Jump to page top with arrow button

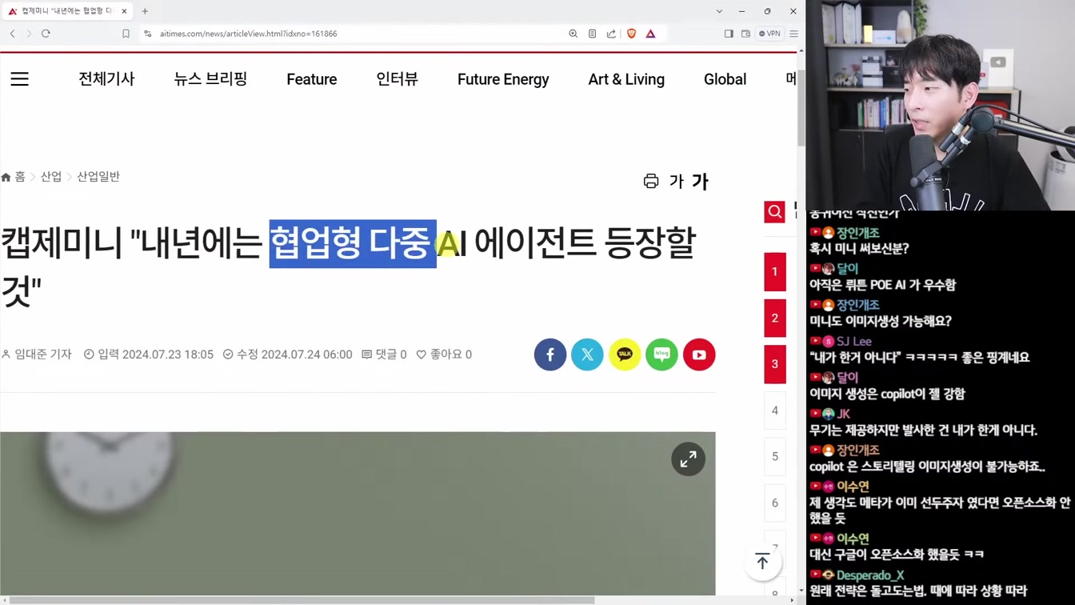click(x=762, y=562)
